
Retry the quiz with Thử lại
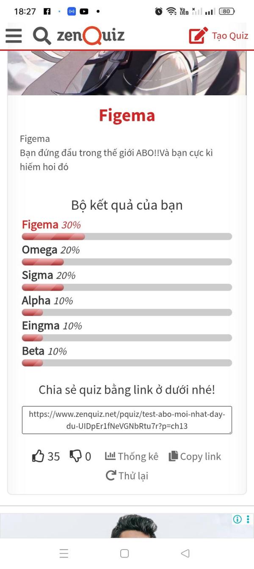(x=127, y=476)
